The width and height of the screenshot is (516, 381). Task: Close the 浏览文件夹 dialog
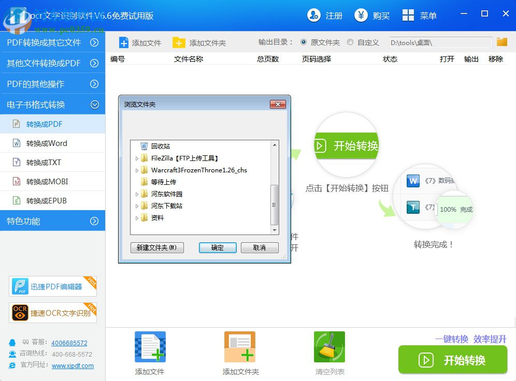[278, 104]
